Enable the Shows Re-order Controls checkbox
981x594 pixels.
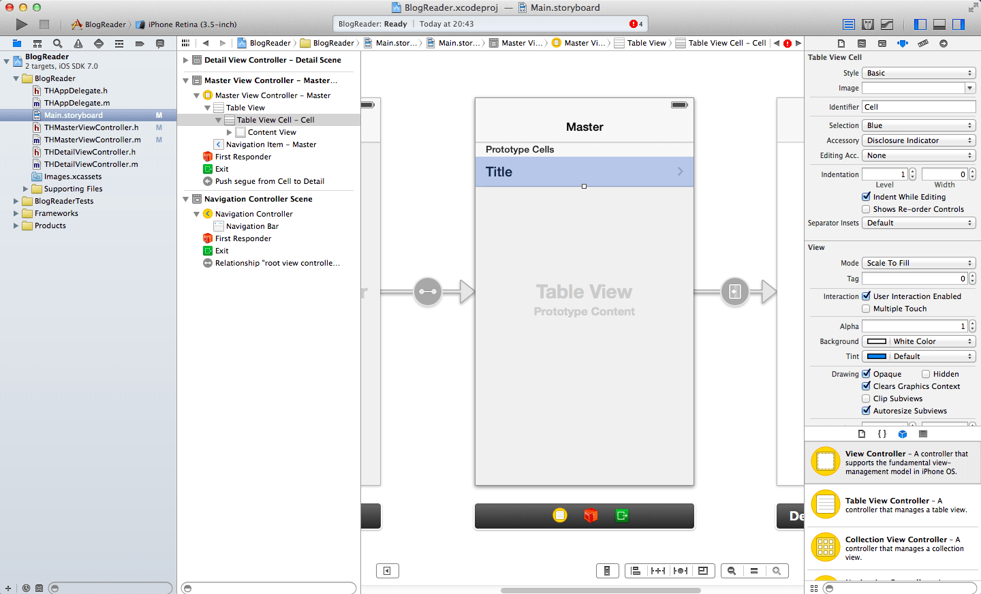(867, 209)
